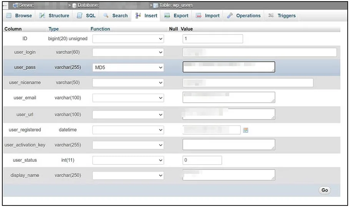Click the user_status value field
Screen dimensions: 350x207
click(202, 160)
